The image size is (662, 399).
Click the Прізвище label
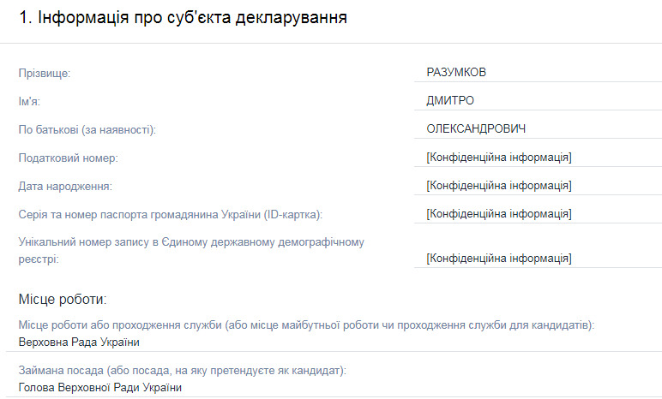(45, 74)
